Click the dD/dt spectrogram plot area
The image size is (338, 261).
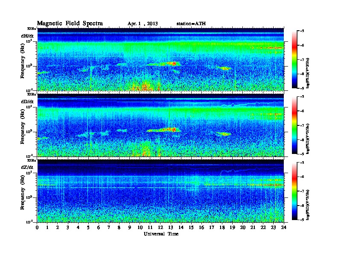click(x=160, y=125)
